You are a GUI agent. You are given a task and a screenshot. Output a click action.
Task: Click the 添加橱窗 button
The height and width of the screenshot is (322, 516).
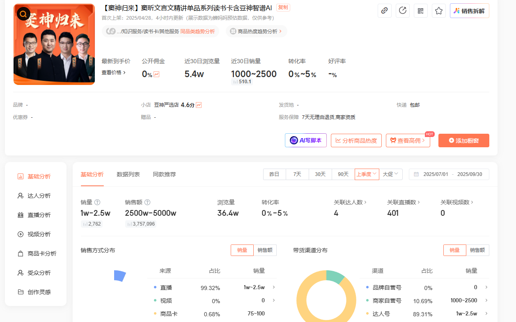[x=463, y=141]
